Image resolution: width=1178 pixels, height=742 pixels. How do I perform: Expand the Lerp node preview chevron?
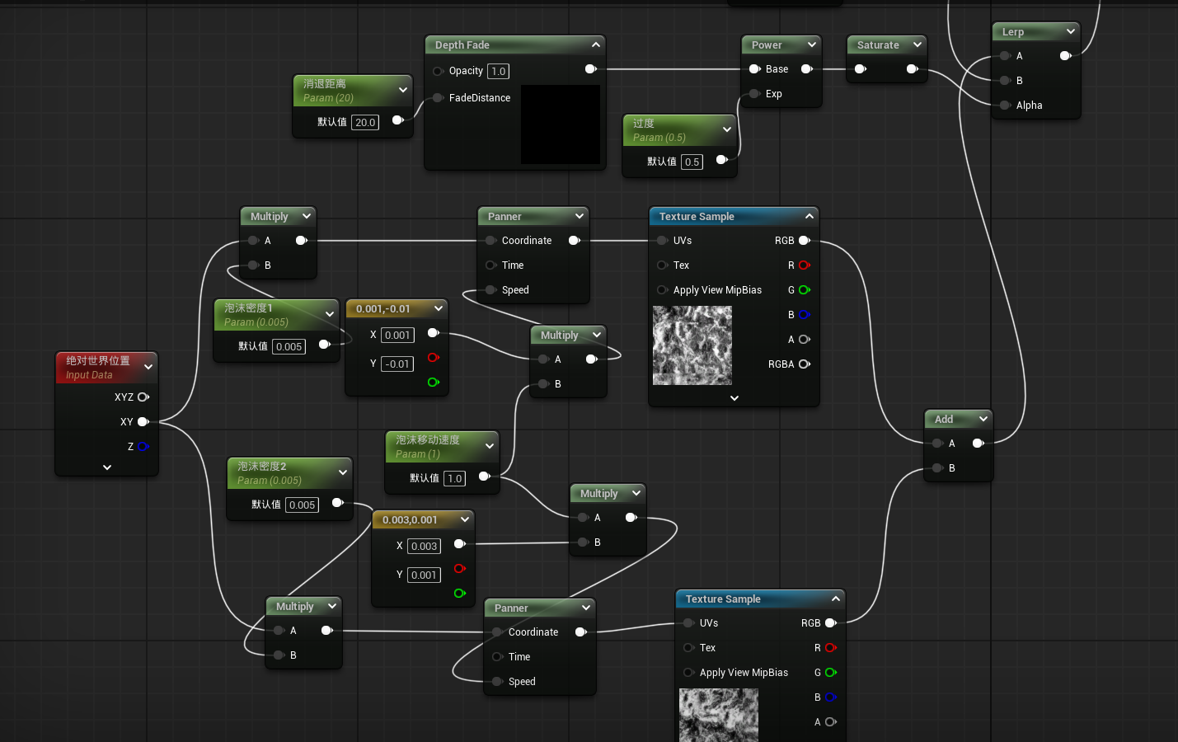1070,31
